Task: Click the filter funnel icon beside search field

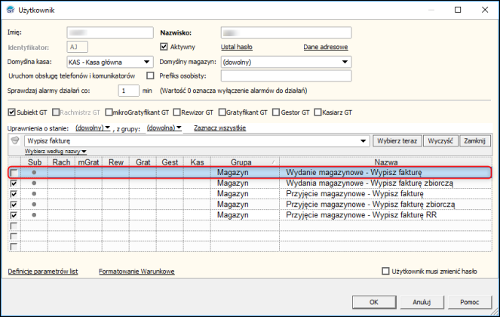Action: tap(14, 140)
